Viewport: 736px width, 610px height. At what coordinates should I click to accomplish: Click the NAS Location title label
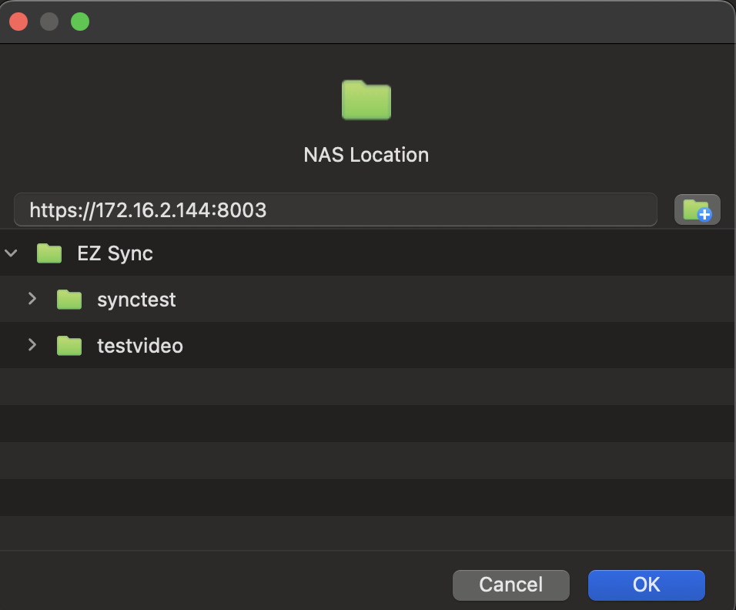click(x=366, y=155)
